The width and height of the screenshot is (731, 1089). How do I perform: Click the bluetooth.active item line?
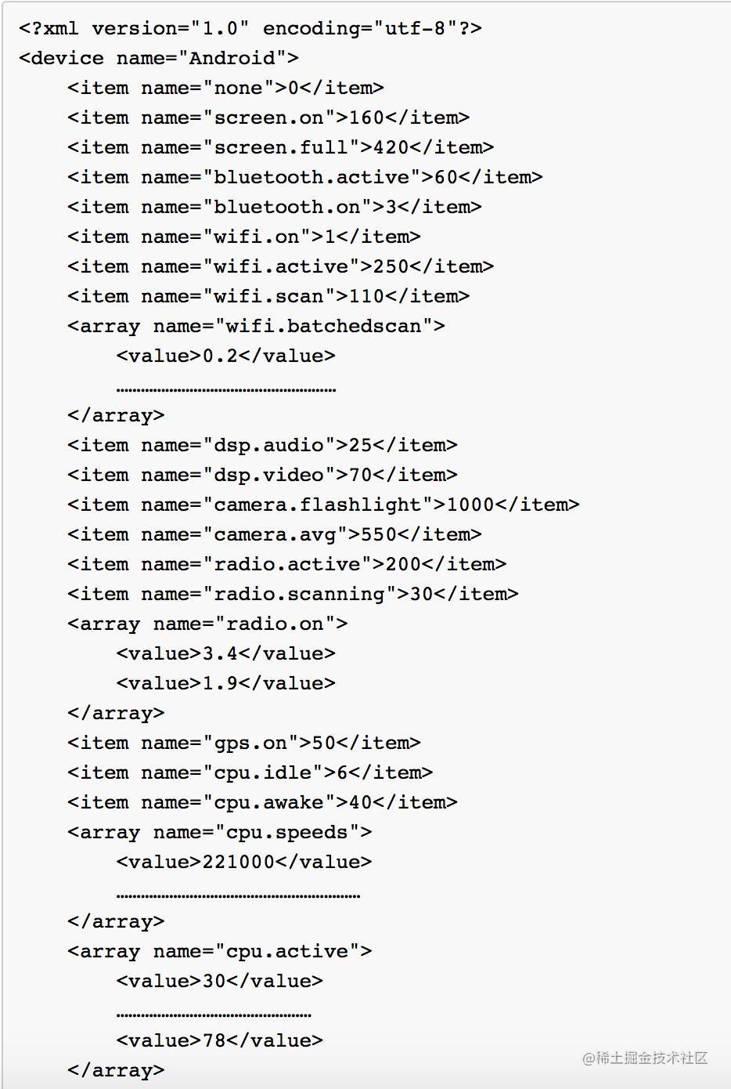305,177
